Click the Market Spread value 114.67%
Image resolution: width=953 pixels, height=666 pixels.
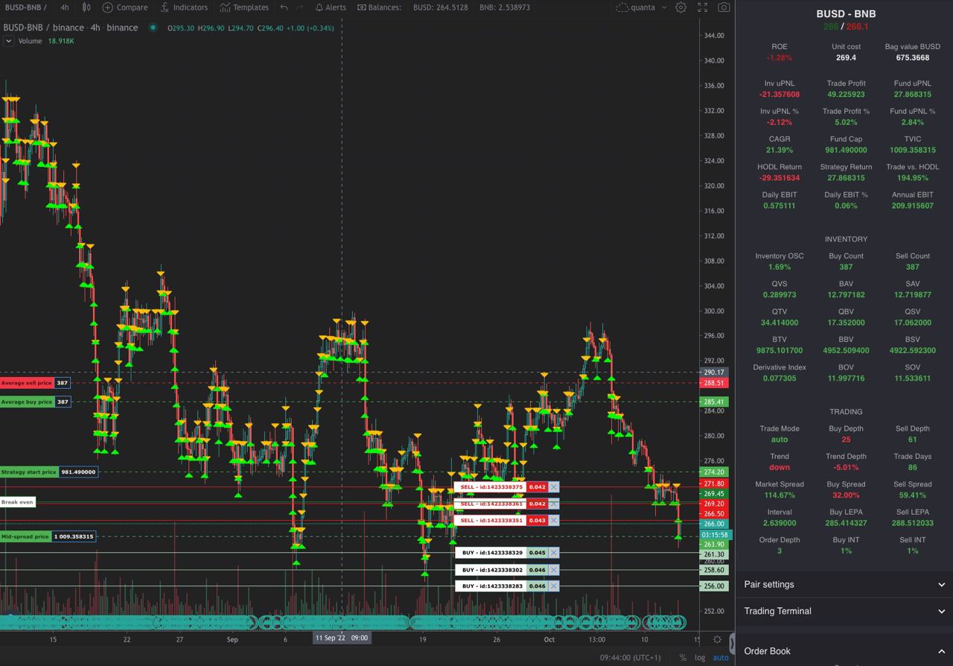(x=780, y=495)
